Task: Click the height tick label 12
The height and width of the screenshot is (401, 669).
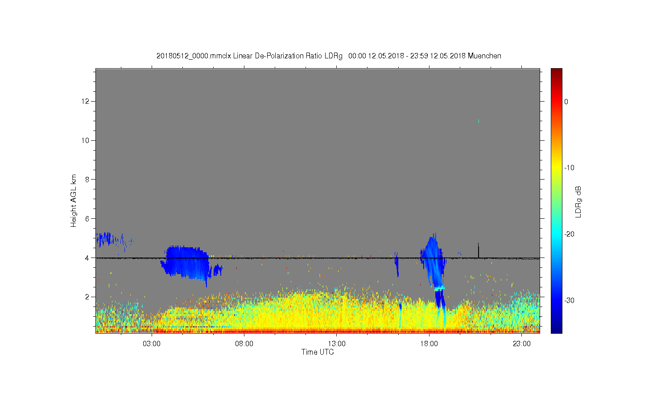Action: (x=86, y=101)
